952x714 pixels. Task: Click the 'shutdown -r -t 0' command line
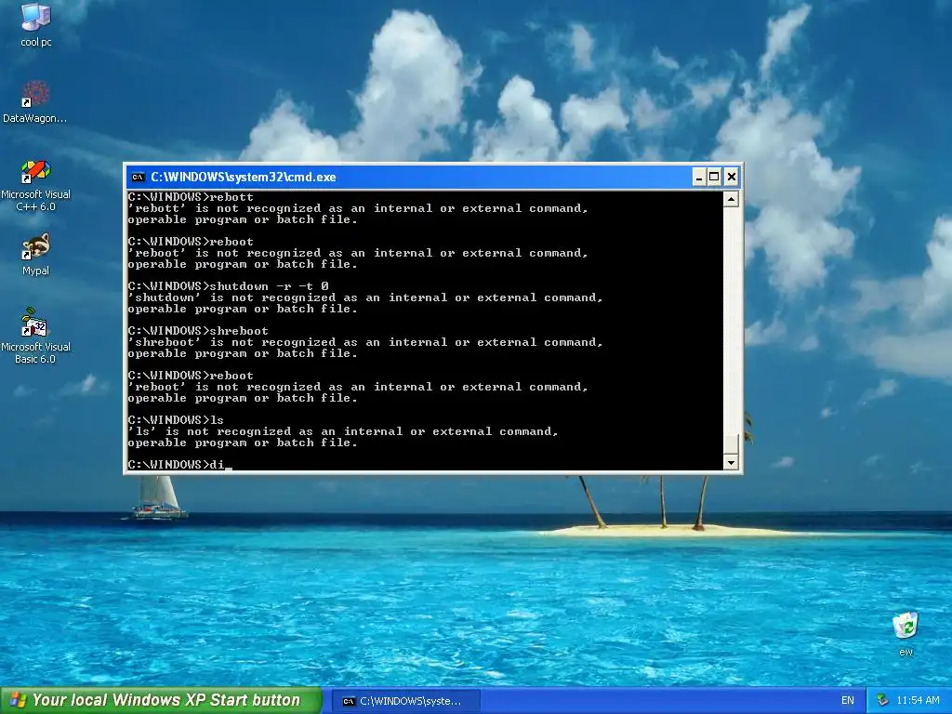pos(229,286)
